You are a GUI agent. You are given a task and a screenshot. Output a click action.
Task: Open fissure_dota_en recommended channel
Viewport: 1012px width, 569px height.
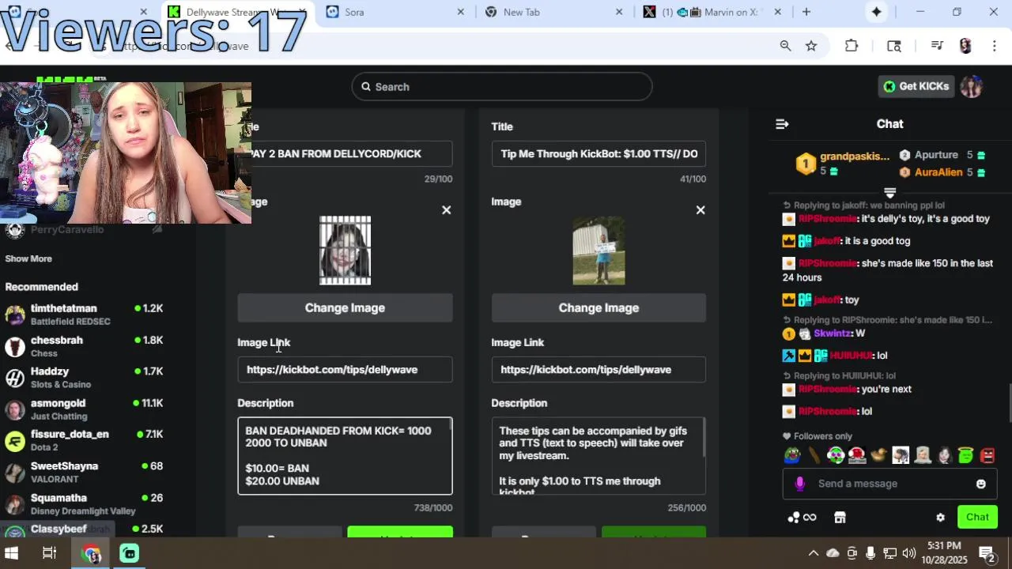coord(83,440)
